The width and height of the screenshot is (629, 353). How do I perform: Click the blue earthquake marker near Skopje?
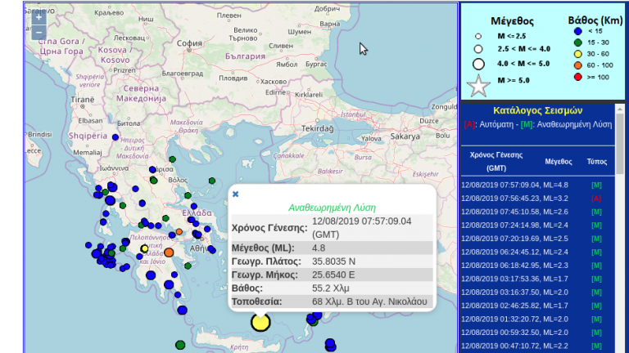[115, 137]
